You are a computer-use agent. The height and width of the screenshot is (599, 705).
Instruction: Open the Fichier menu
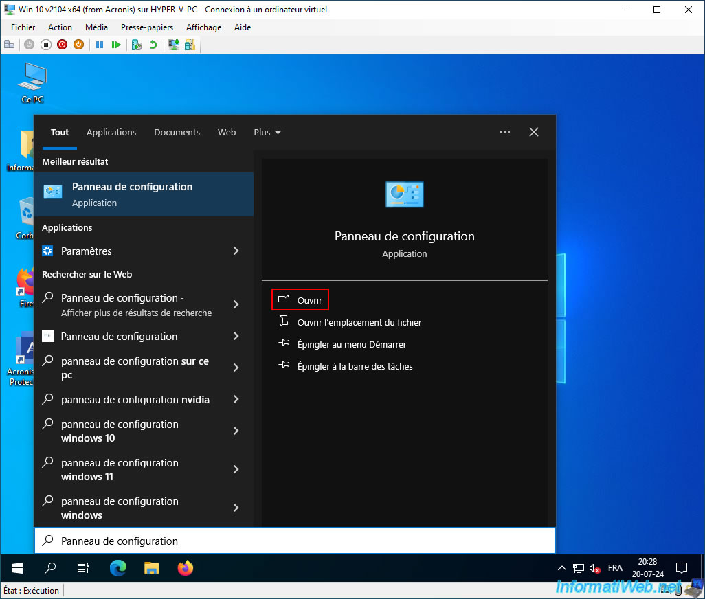(x=23, y=27)
